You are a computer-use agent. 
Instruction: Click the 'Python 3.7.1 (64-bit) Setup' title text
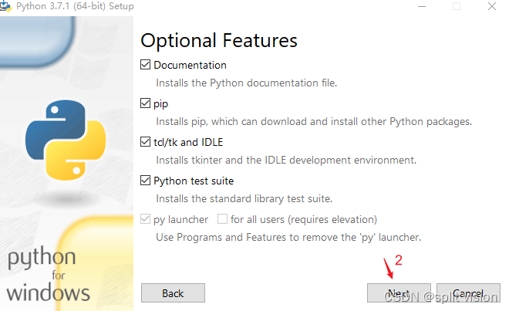(75, 6)
